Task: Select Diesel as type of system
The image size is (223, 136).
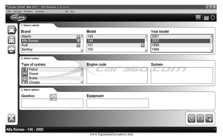Action: [x=51, y=74]
